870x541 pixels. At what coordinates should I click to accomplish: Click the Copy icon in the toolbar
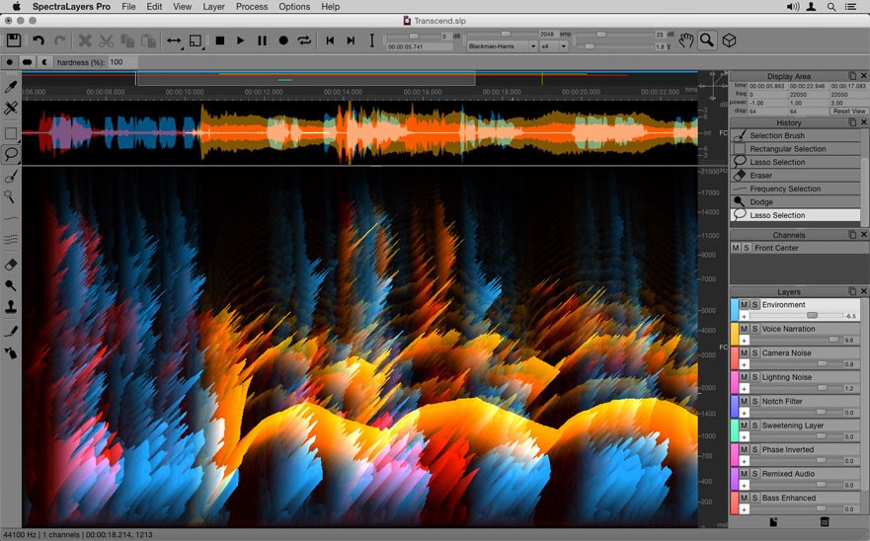tap(127, 40)
